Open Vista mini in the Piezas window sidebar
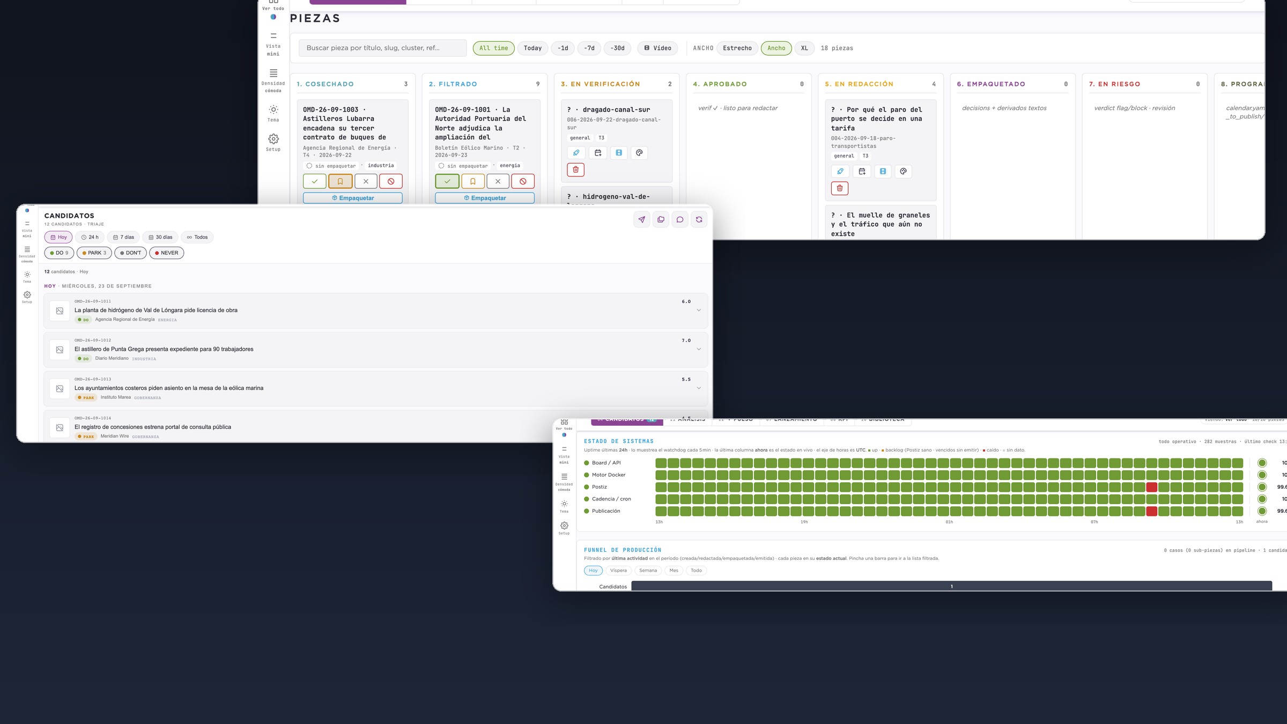This screenshot has height=724, width=1287. tap(273, 43)
